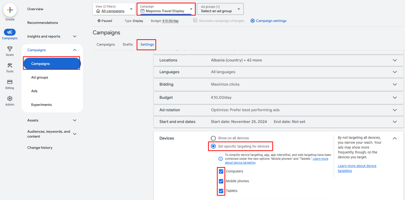The image size is (405, 200).
Task: Open the Tools wrench icon
Action: click(10, 65)
